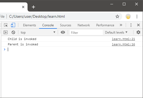Show more DevTools tabs chevron
Image resolution: width=143 pixels, height=98 pixels.
121,25
